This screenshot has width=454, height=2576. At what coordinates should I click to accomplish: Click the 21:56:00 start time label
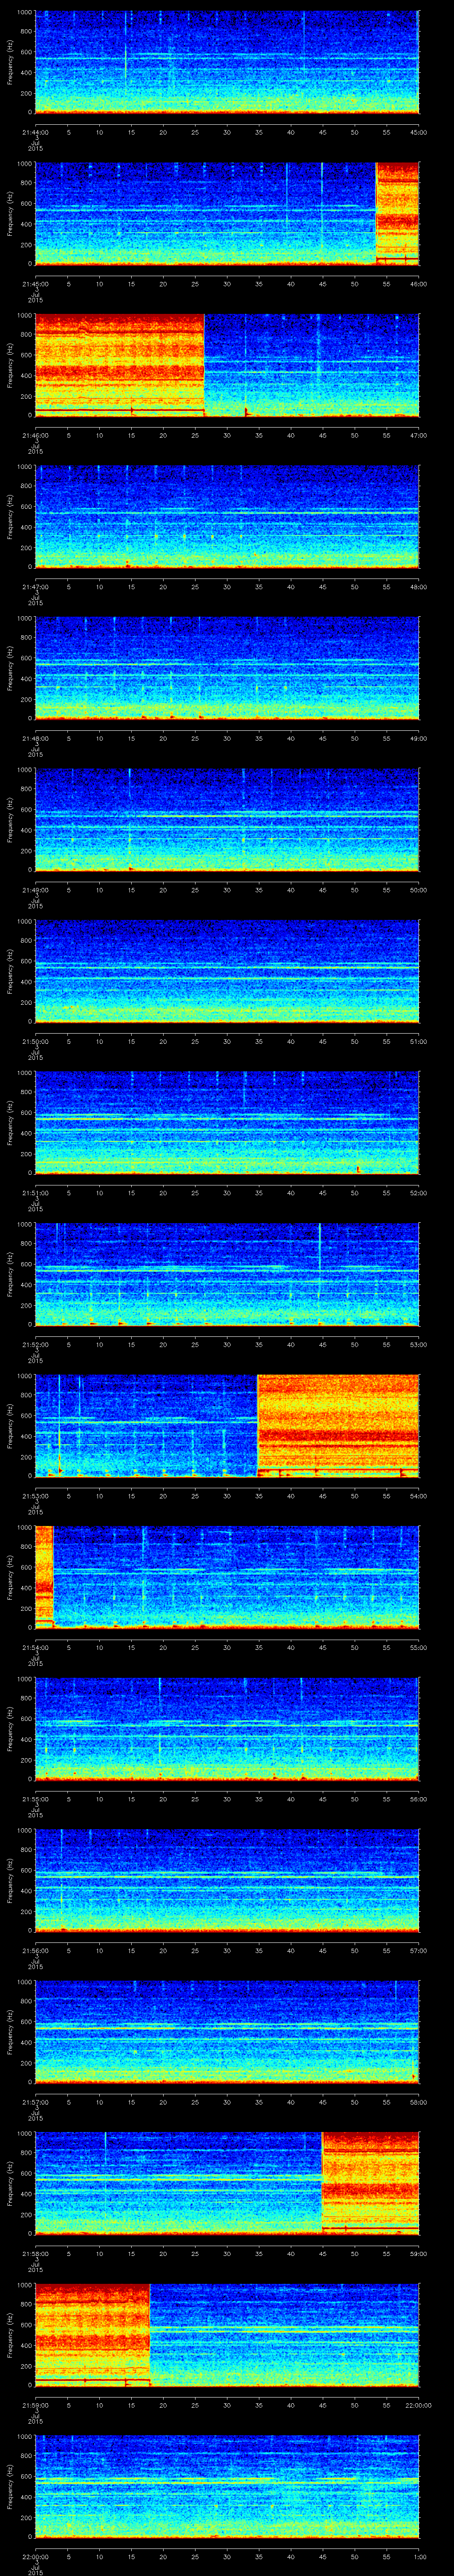[x=35, y=1950]
